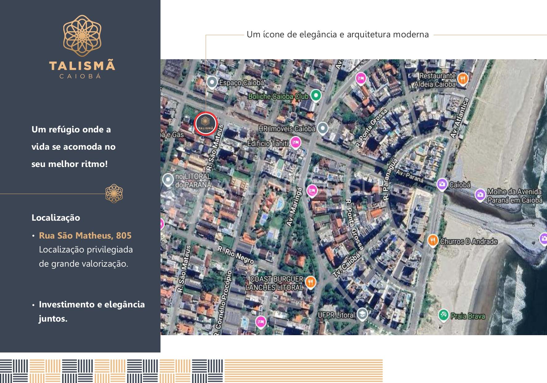Click the Rua São Matheus, 805 address
The image size is (547, 383).
85,235
